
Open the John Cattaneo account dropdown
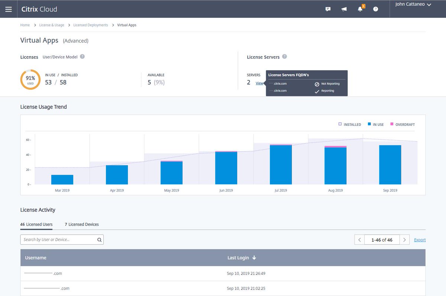[x=413, y=4]
